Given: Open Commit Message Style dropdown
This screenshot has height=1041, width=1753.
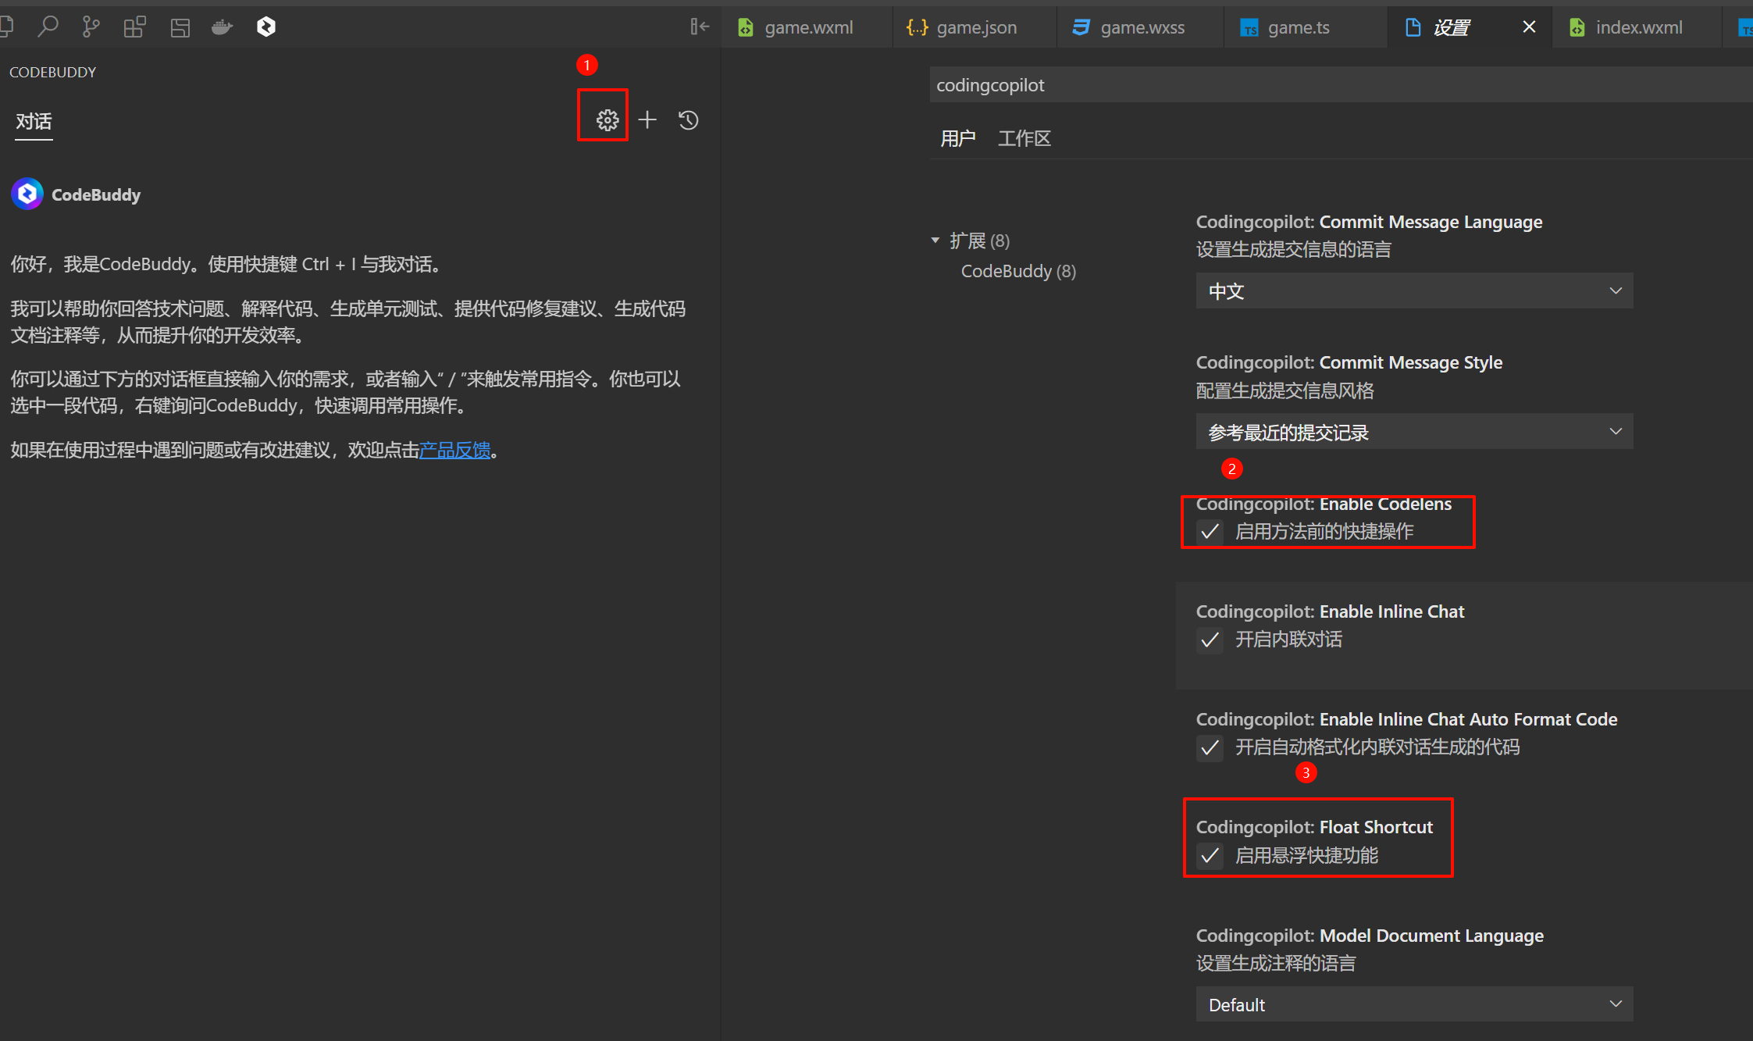Looking at the screenshot, I should 1414,432.
